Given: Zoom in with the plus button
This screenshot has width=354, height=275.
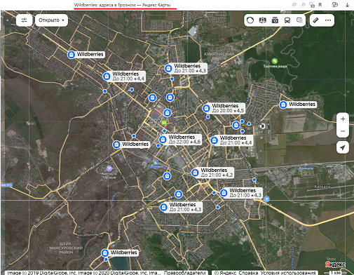Looking at the screenshot, I should tap(343, 119).
